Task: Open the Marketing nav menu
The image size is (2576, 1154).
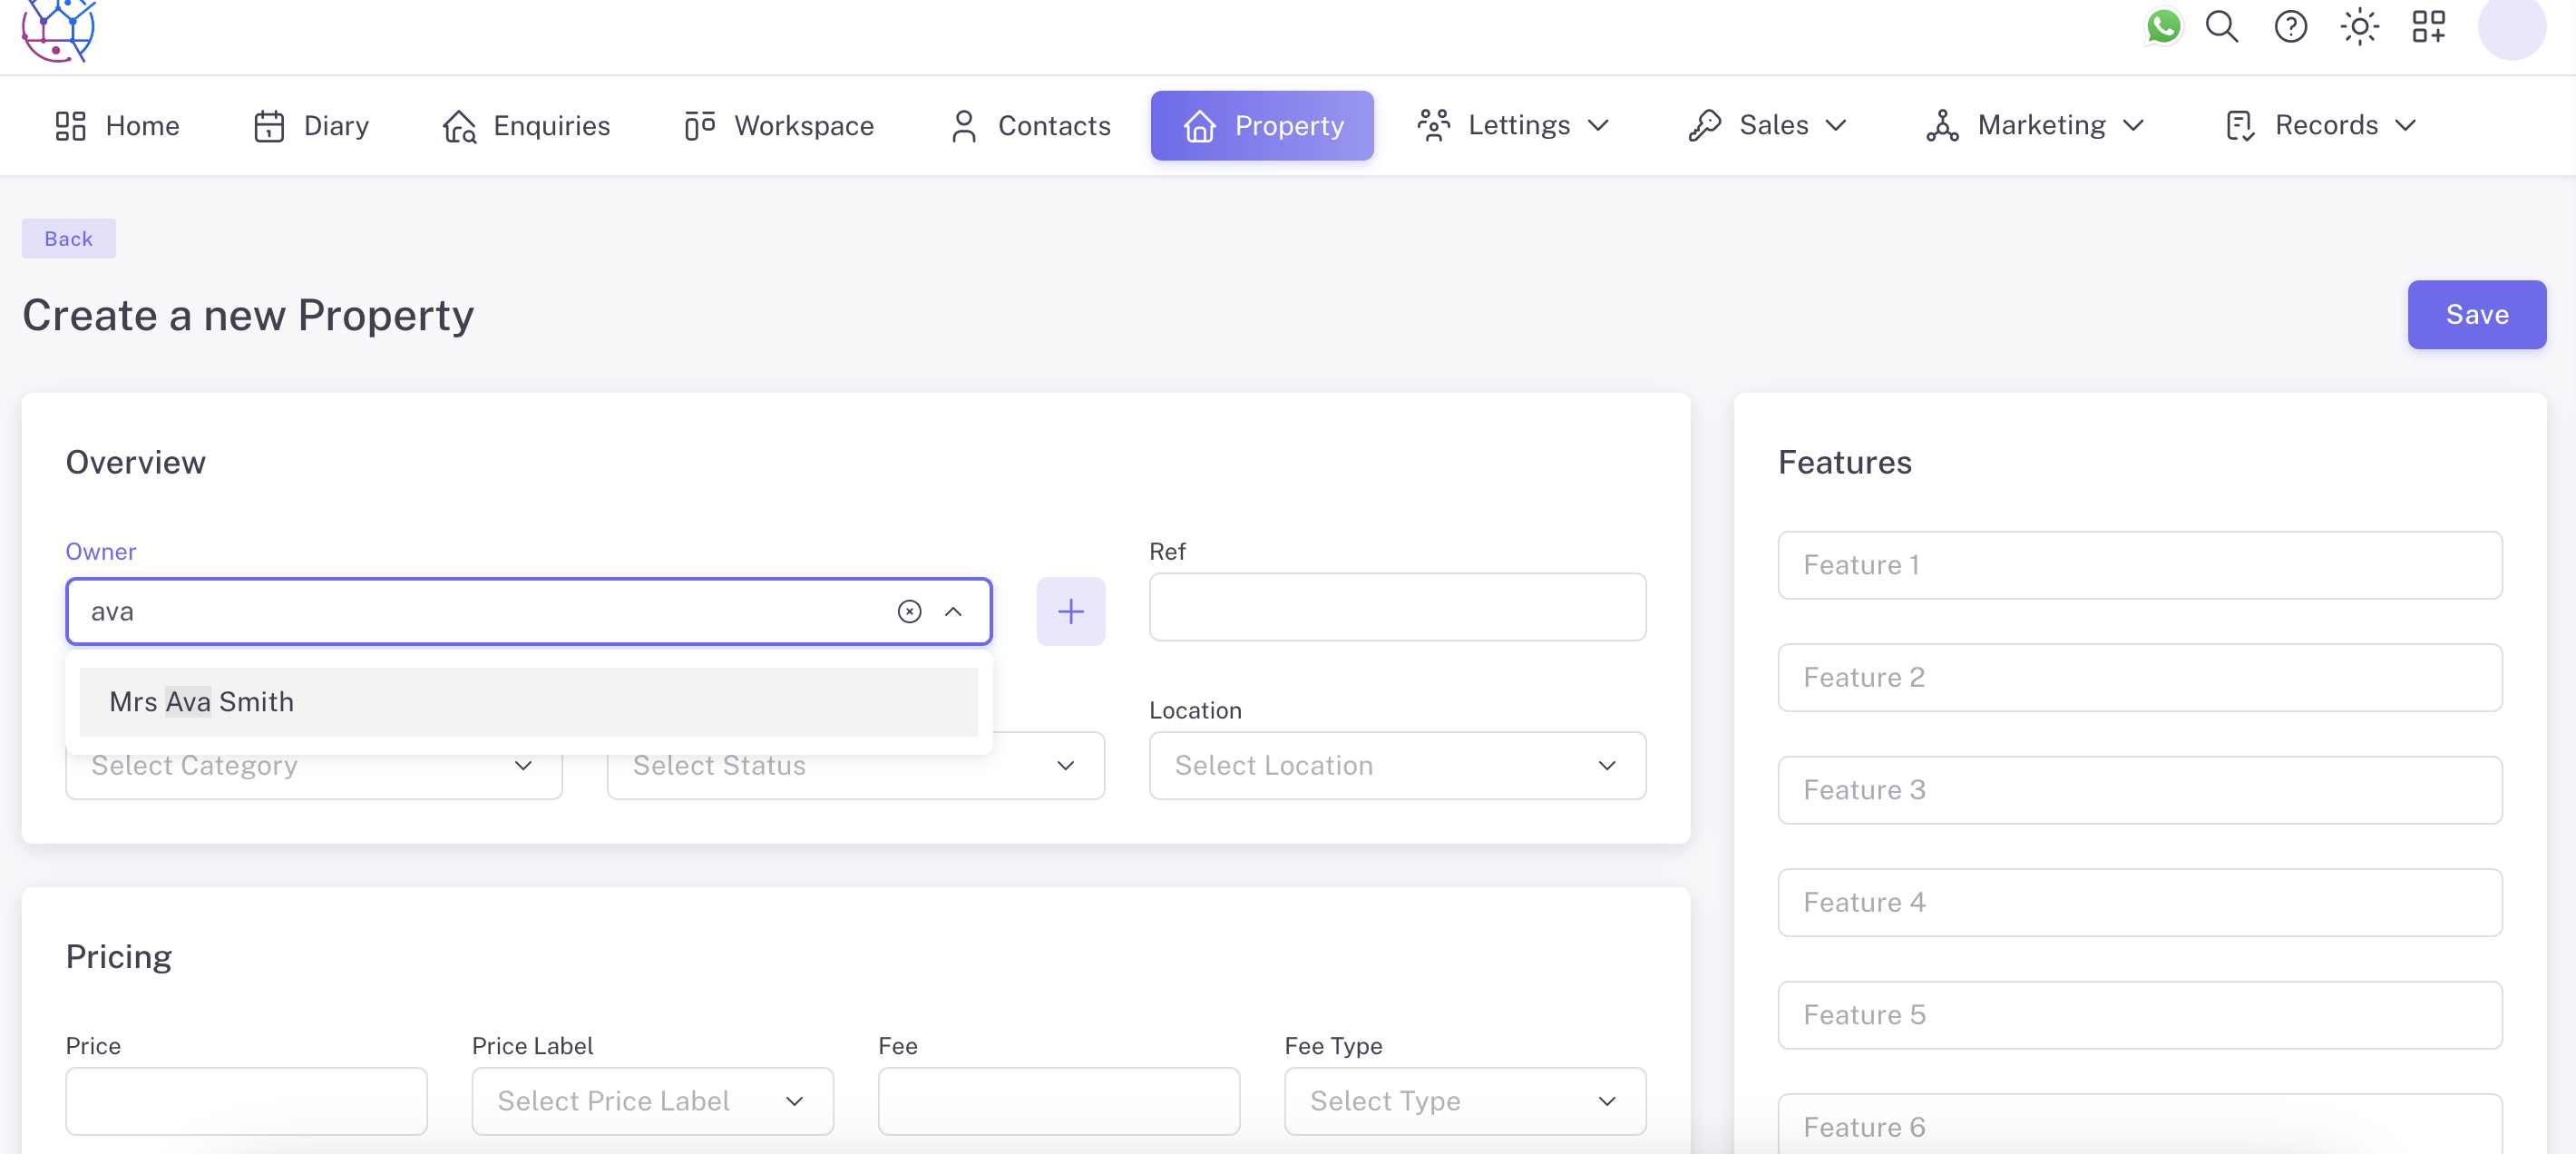Action: click(x=2035, y=125)
